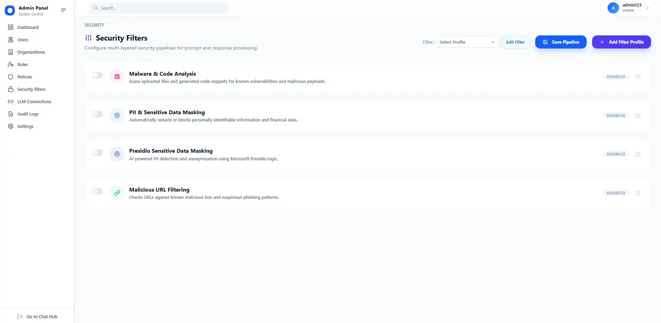Click the Presidio Sensitive Data Masking title
The image size is (661, 323).
pos(171,151)
